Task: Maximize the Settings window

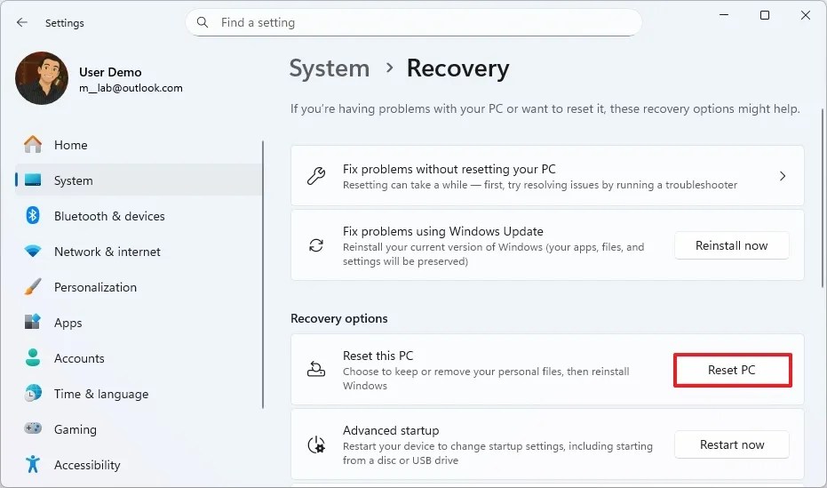Action: click(764, 15)
